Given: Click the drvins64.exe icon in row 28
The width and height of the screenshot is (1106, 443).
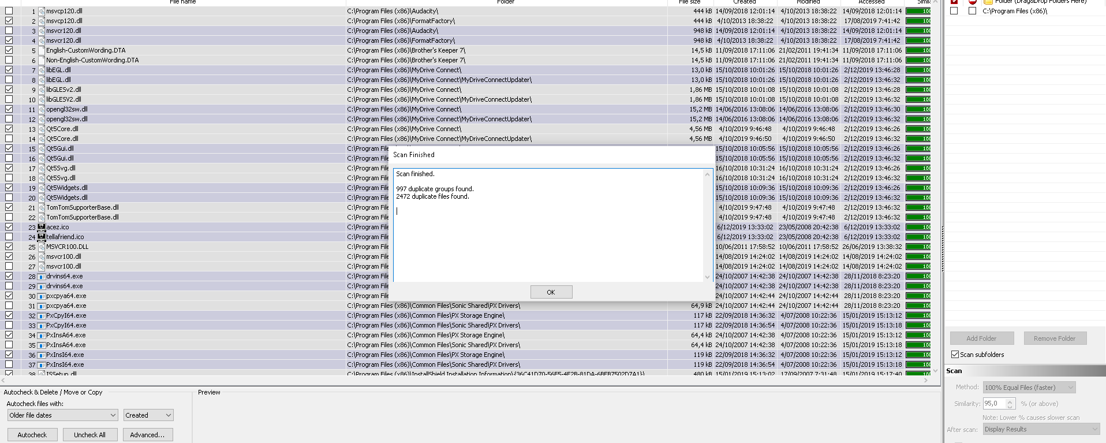Looking at the screenshot, I should pyautogui.click(x=42, y=277).
